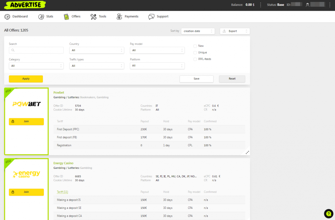Click Energy Casino Offer ID 6685
This screenshot has width=335, height=220.
78,176
